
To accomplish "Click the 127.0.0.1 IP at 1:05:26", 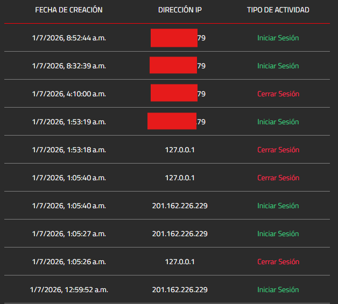I will (180, 262).
